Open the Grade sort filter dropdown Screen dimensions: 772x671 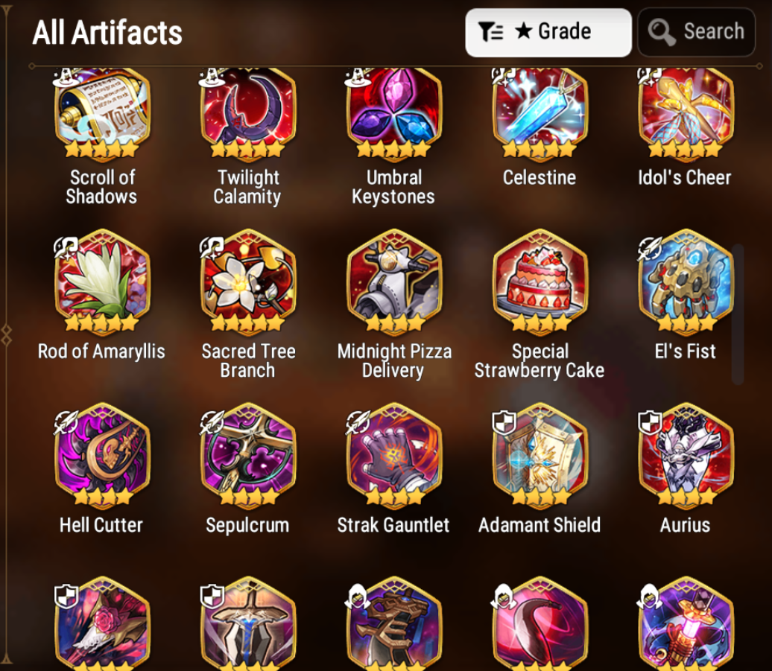(x=548, y=33)
